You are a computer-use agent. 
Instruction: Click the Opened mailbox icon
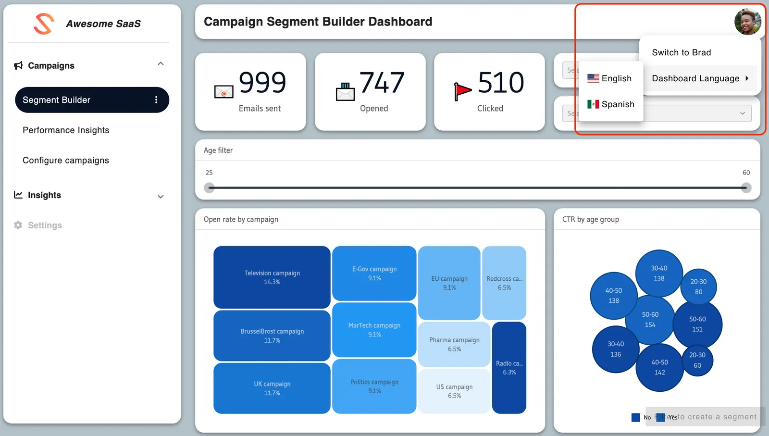[x=345, y=91]
